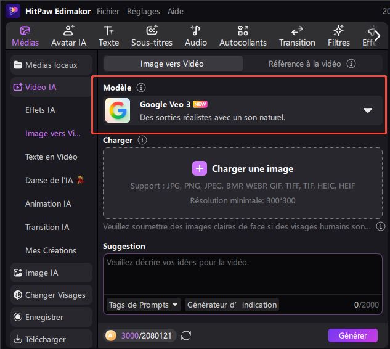Click the 3000/2080121 credits counter
The width and height of the screenshot is (390, 349).
point(146,335)
